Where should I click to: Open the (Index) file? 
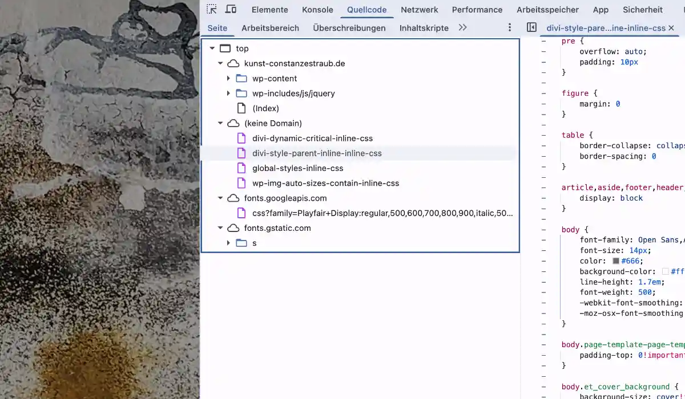(x=265, y=108)
